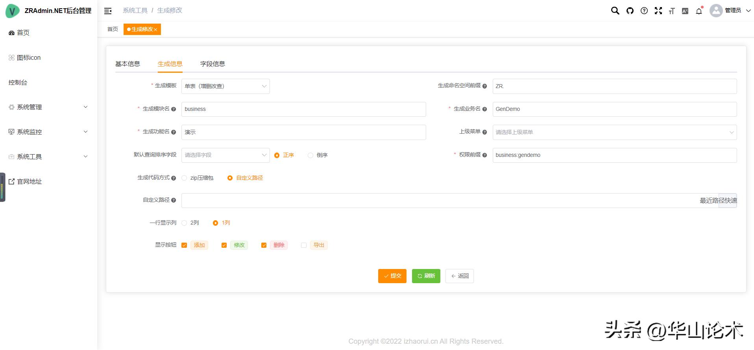
Task: Click the language translate icon
Action: (x=685, y=11)
